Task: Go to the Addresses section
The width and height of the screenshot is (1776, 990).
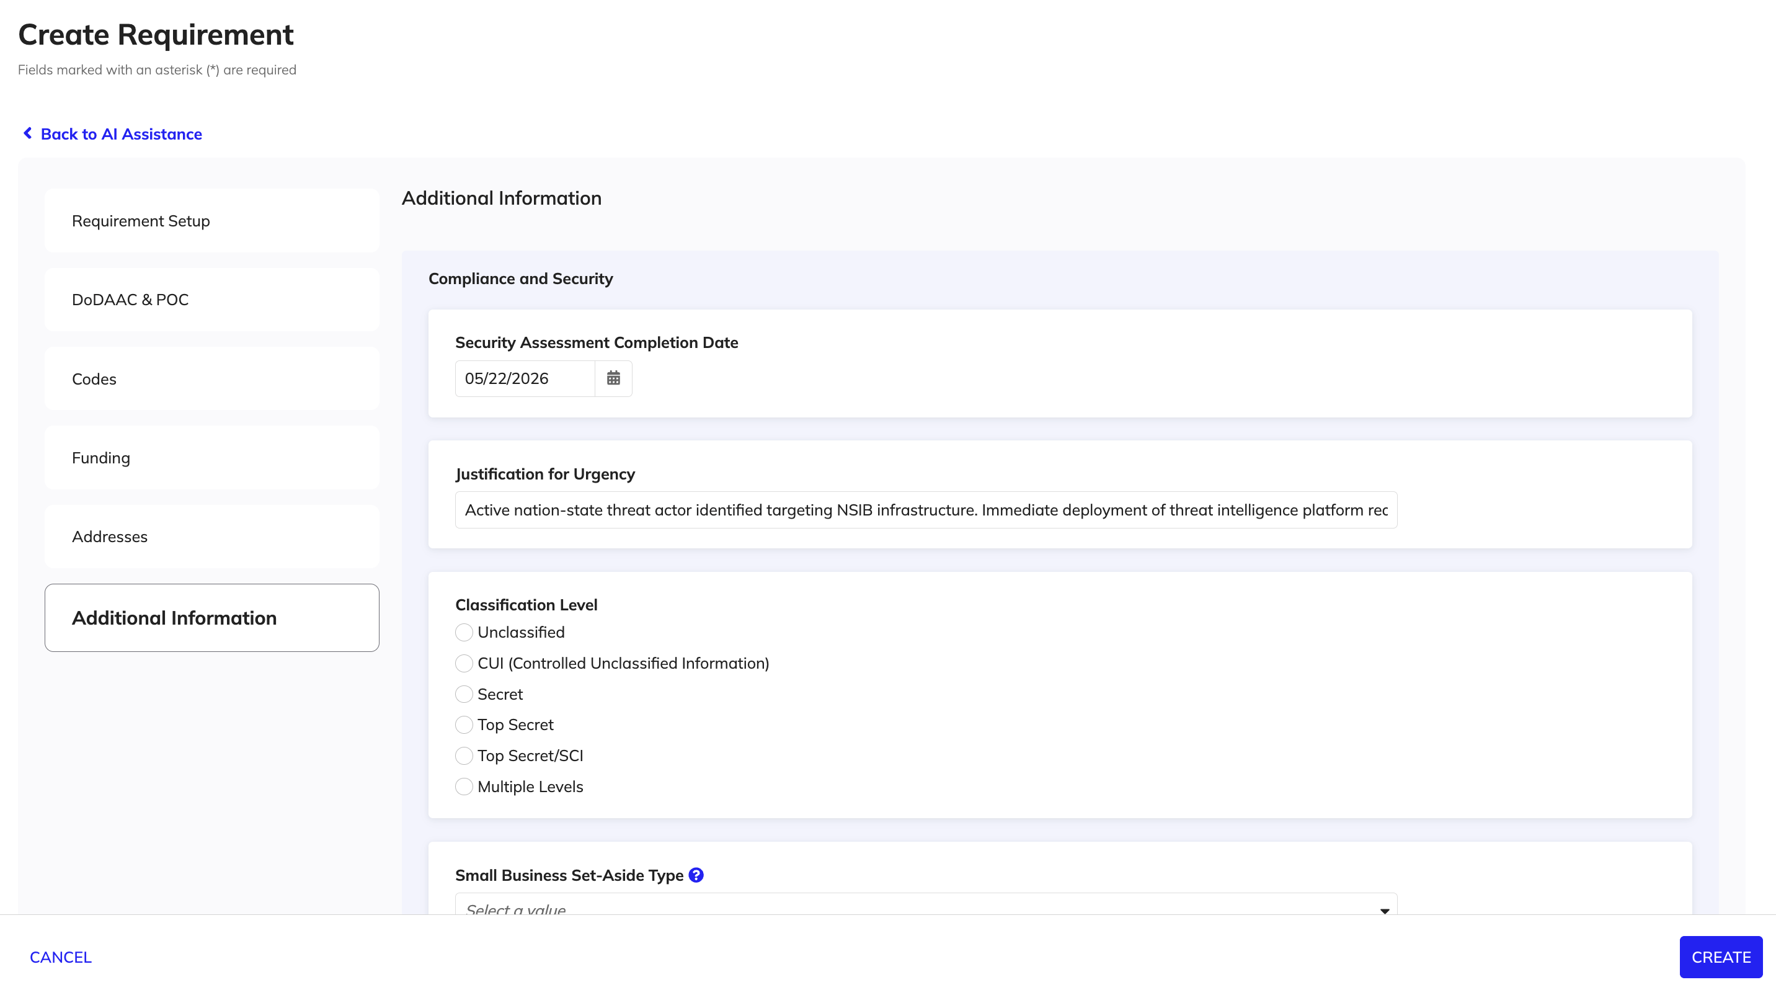Action: click(x=211, y=537)
